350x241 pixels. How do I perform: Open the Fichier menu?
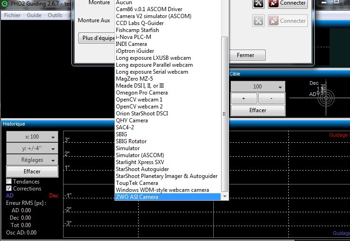coord(12,15)
